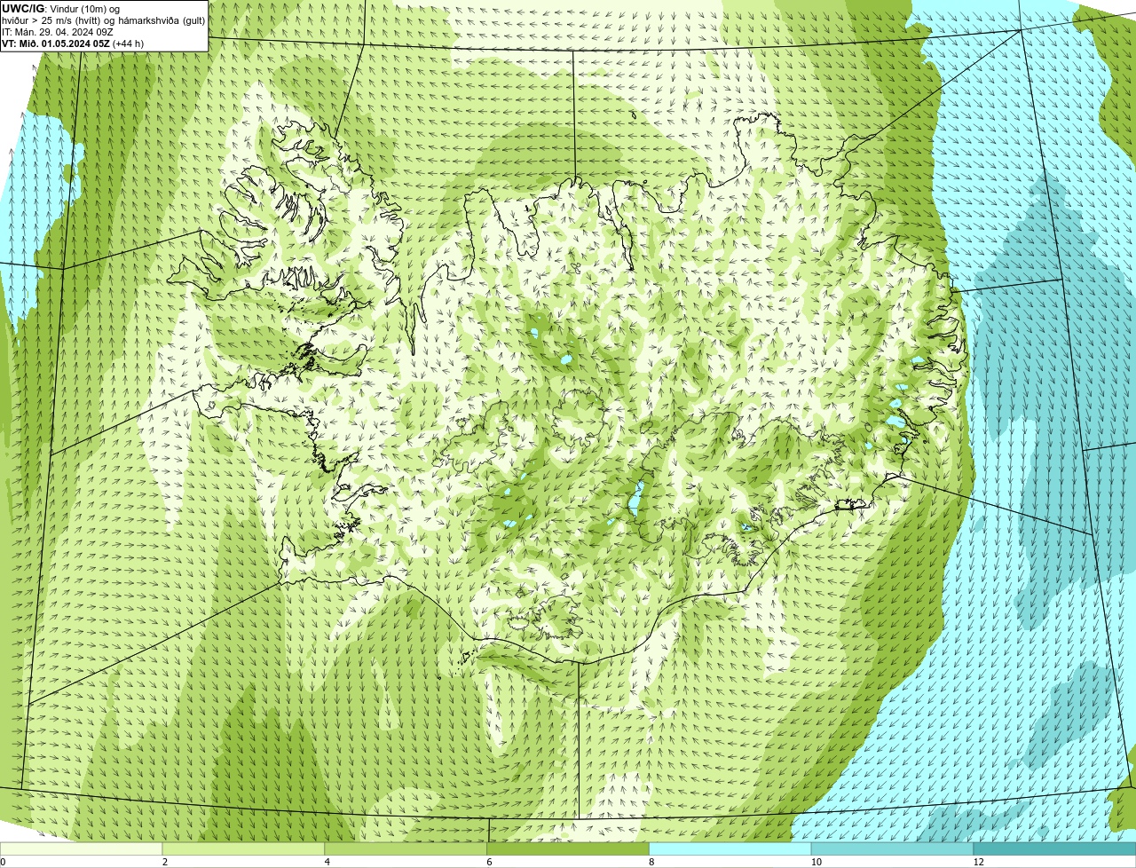
Task: Click the light cyan 8–10 m/s legend swatch
Action: [x=730, y=849]
